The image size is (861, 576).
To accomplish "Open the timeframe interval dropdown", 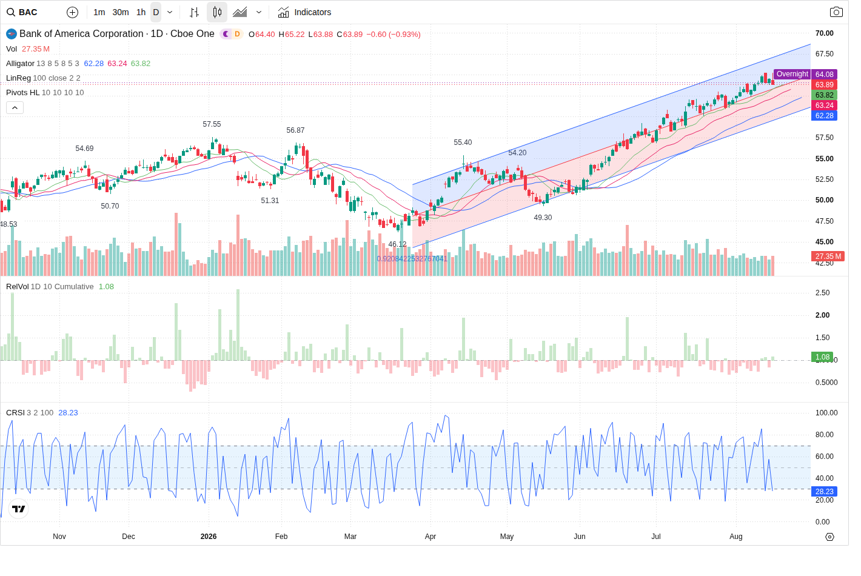I will [x=170, y=12].
